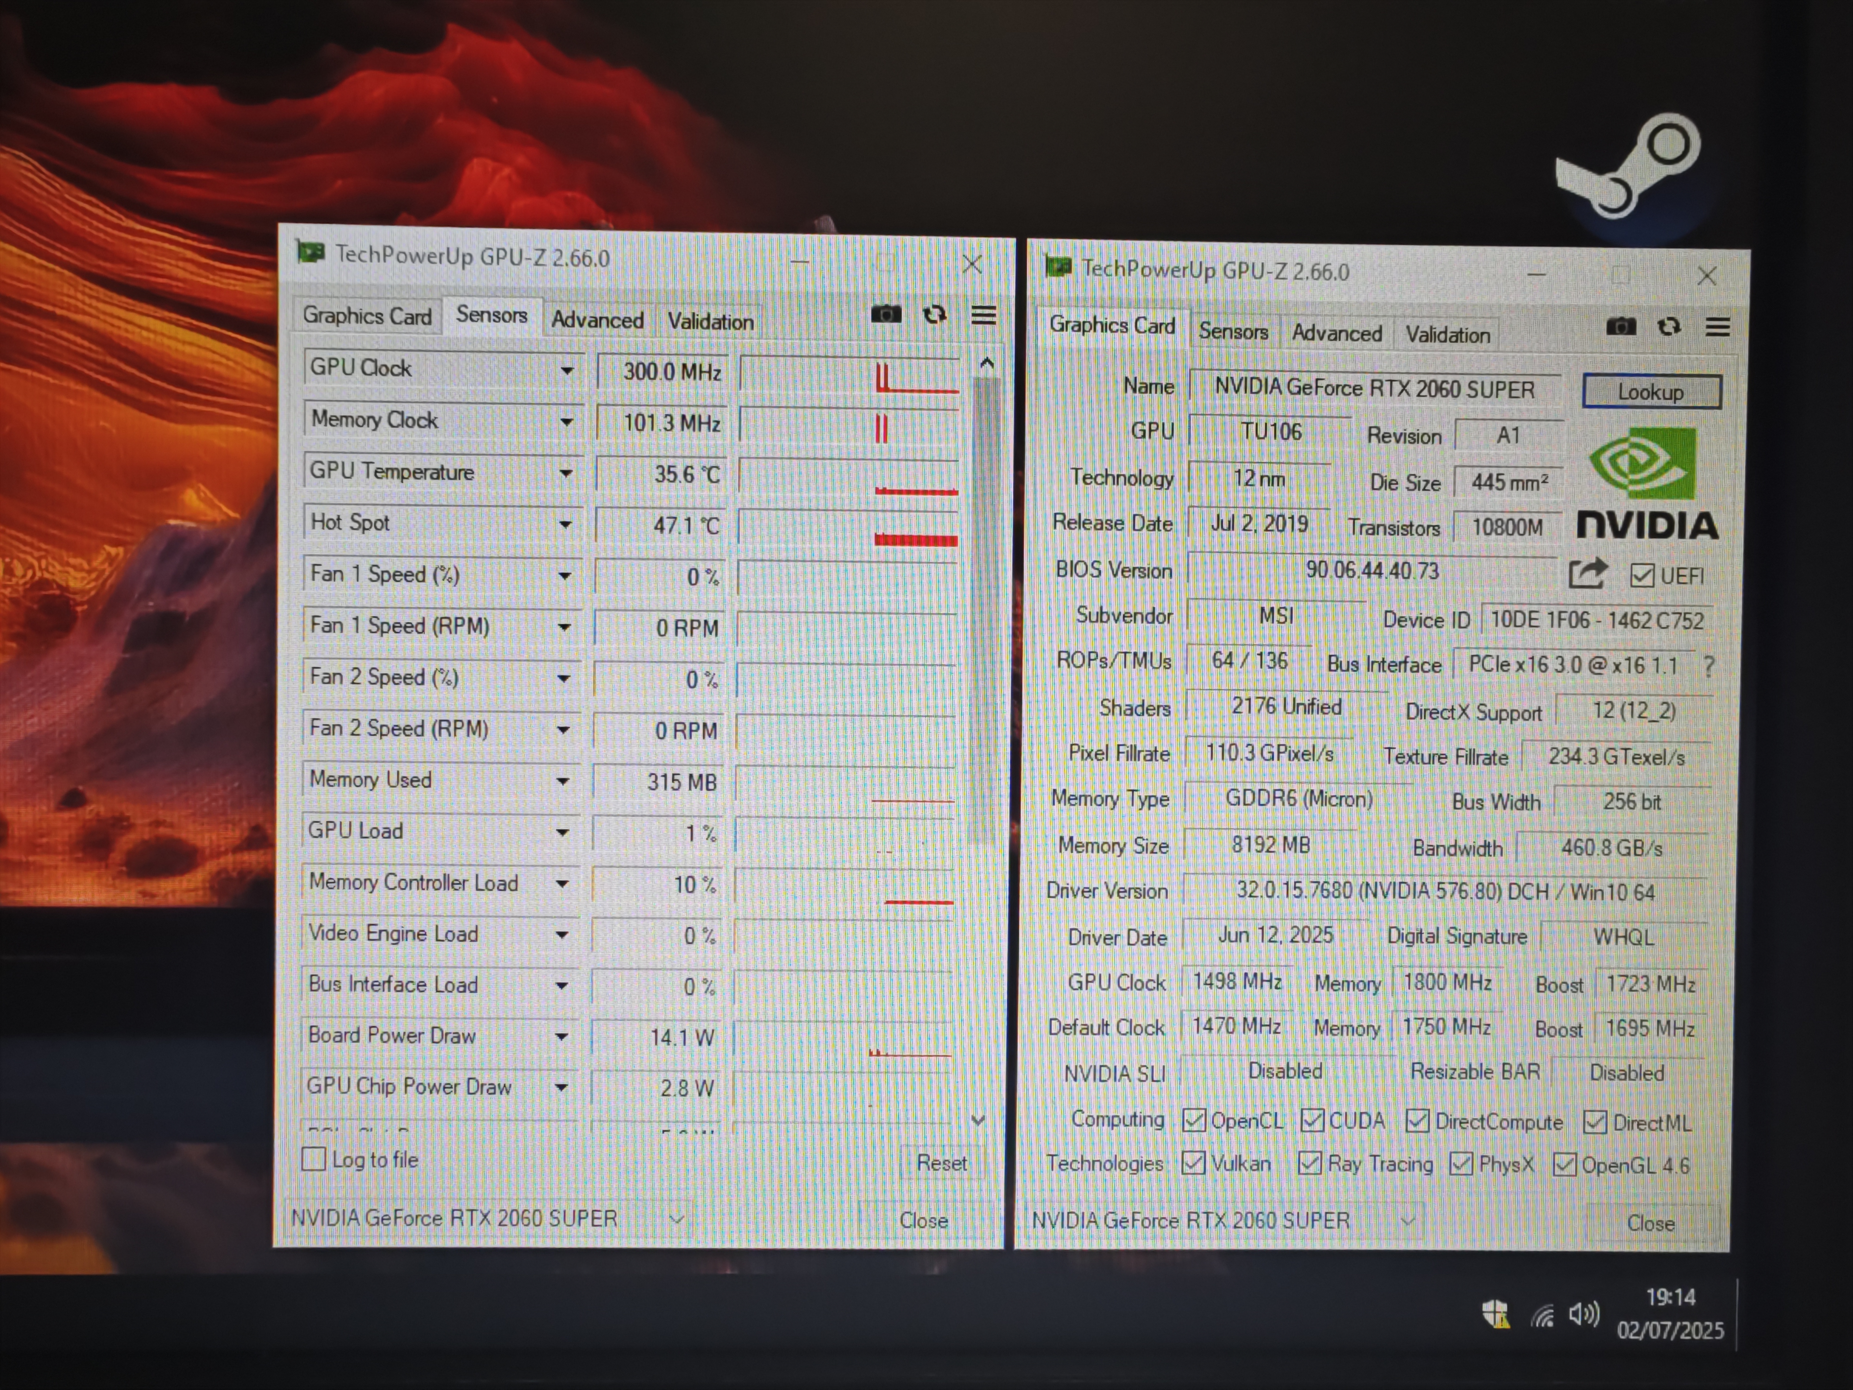The image size is (1853, 1390).
Task: Open Steam desktop icon
Action: 1629,166
